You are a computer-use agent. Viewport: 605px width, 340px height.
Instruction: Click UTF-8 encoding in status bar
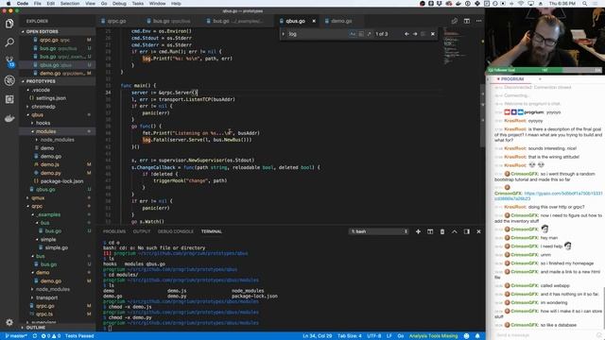point(374,336)
